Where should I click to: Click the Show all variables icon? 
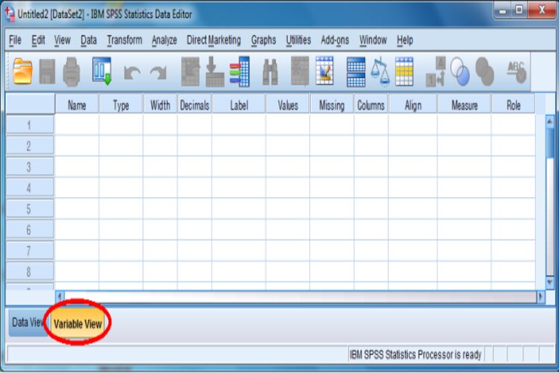click(x=484, y=72)
